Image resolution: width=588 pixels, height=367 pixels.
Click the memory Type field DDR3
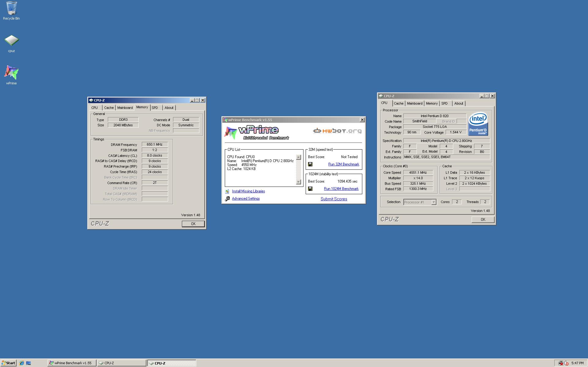123,120
